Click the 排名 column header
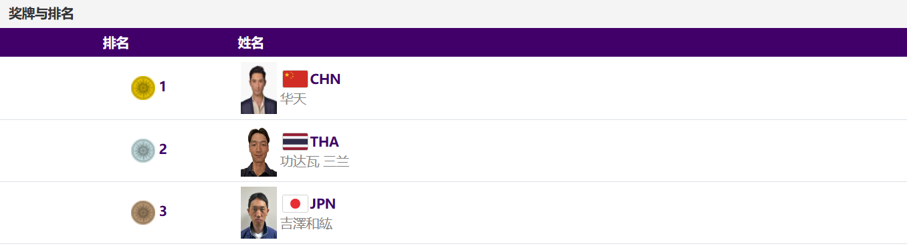 pos(116,43)
